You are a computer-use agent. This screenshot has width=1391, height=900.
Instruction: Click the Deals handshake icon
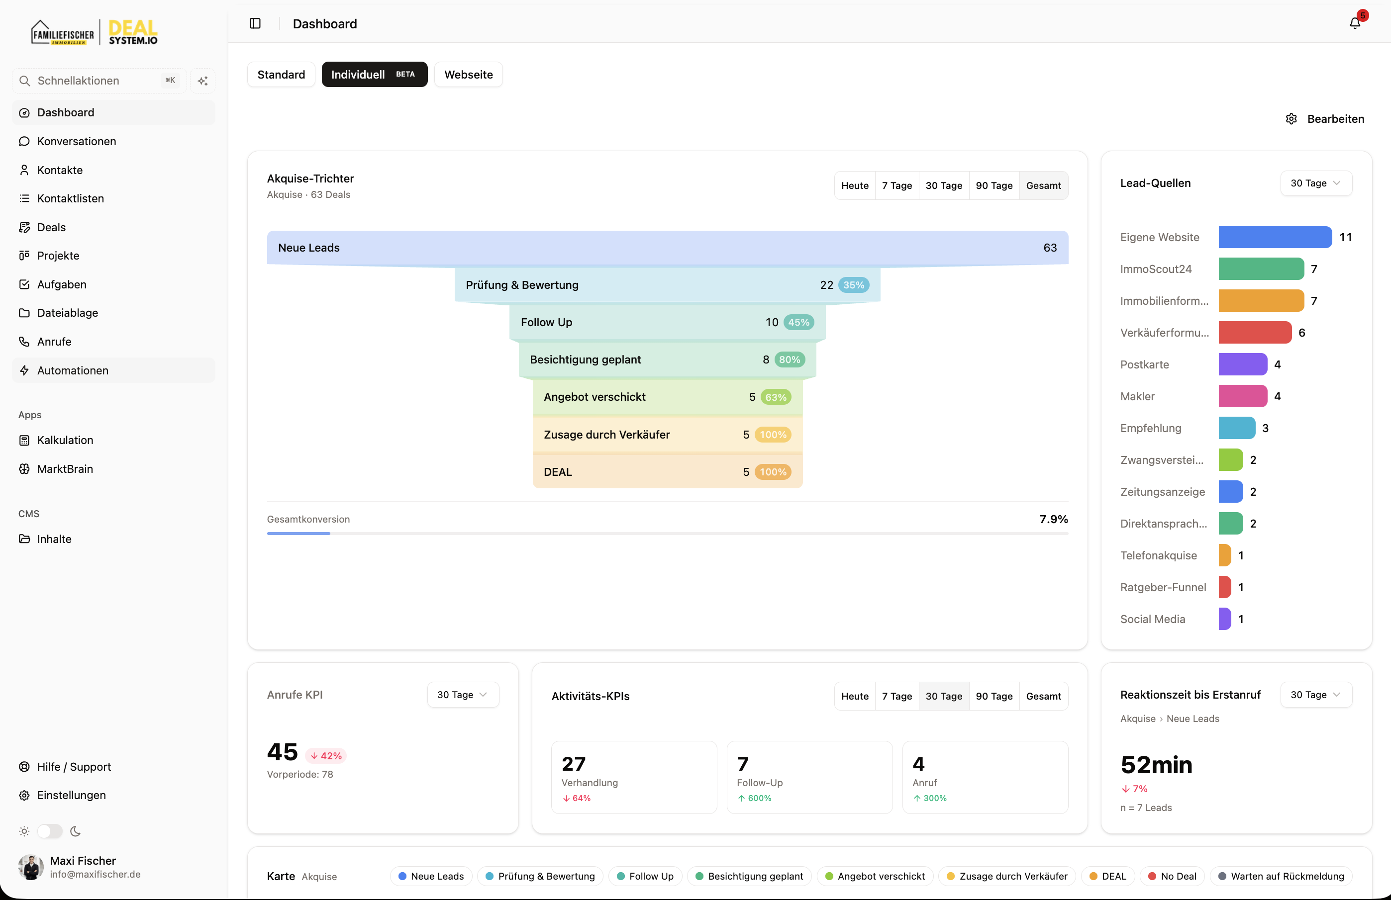(24, 227)
